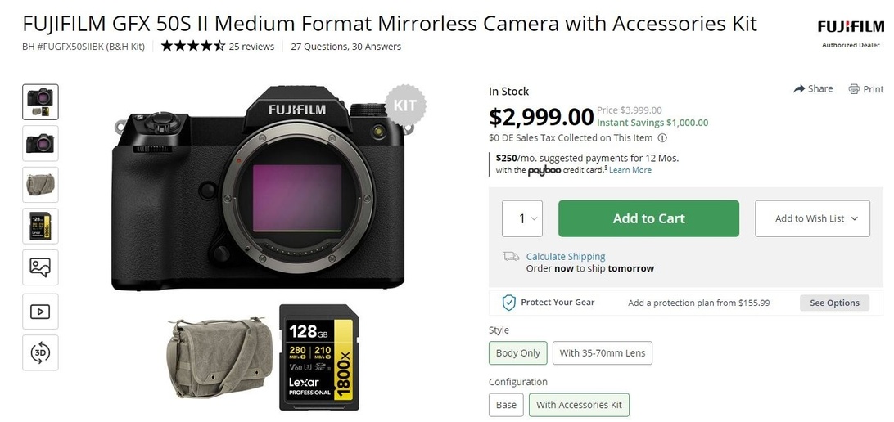Select the Base configuration option
Image resolution: width=894 pixels, height=422 pixels.
click(x=506, y=405)
